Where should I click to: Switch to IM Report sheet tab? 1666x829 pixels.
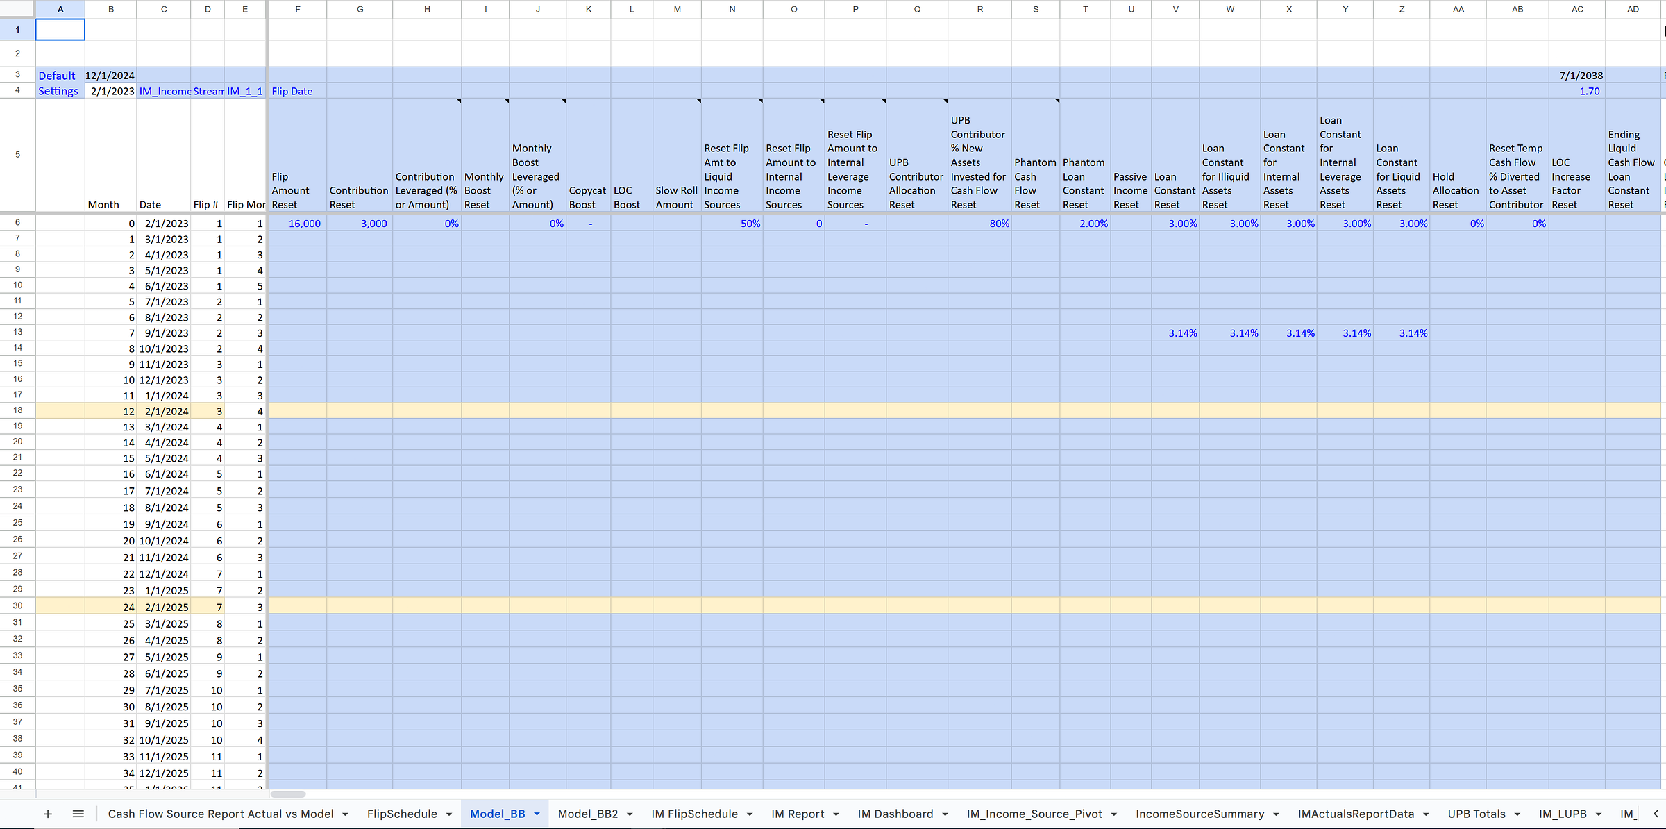[x=797, y=814]
